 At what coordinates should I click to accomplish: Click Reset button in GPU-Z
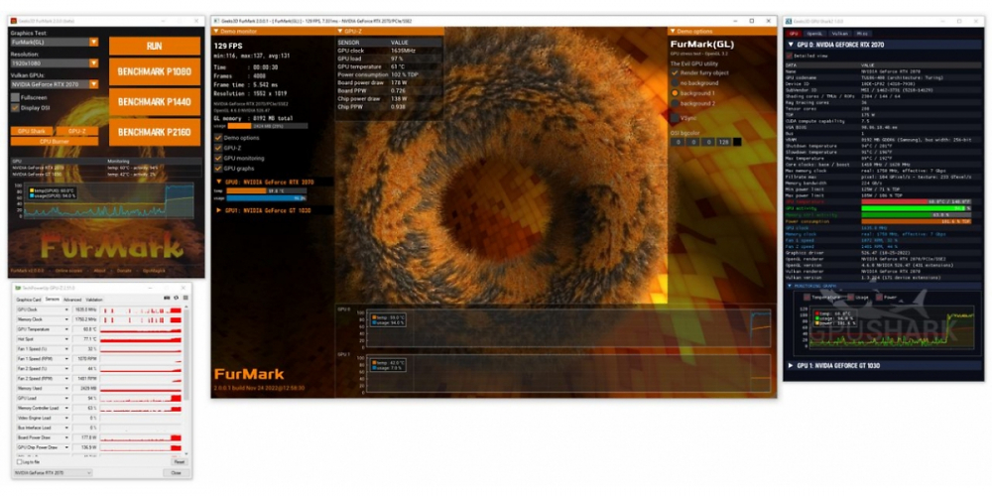179,462
